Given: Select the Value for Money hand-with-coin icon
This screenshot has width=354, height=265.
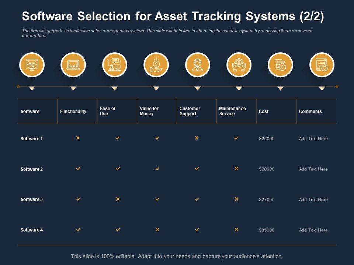Looking at the screenshot, I should [156, 65].
